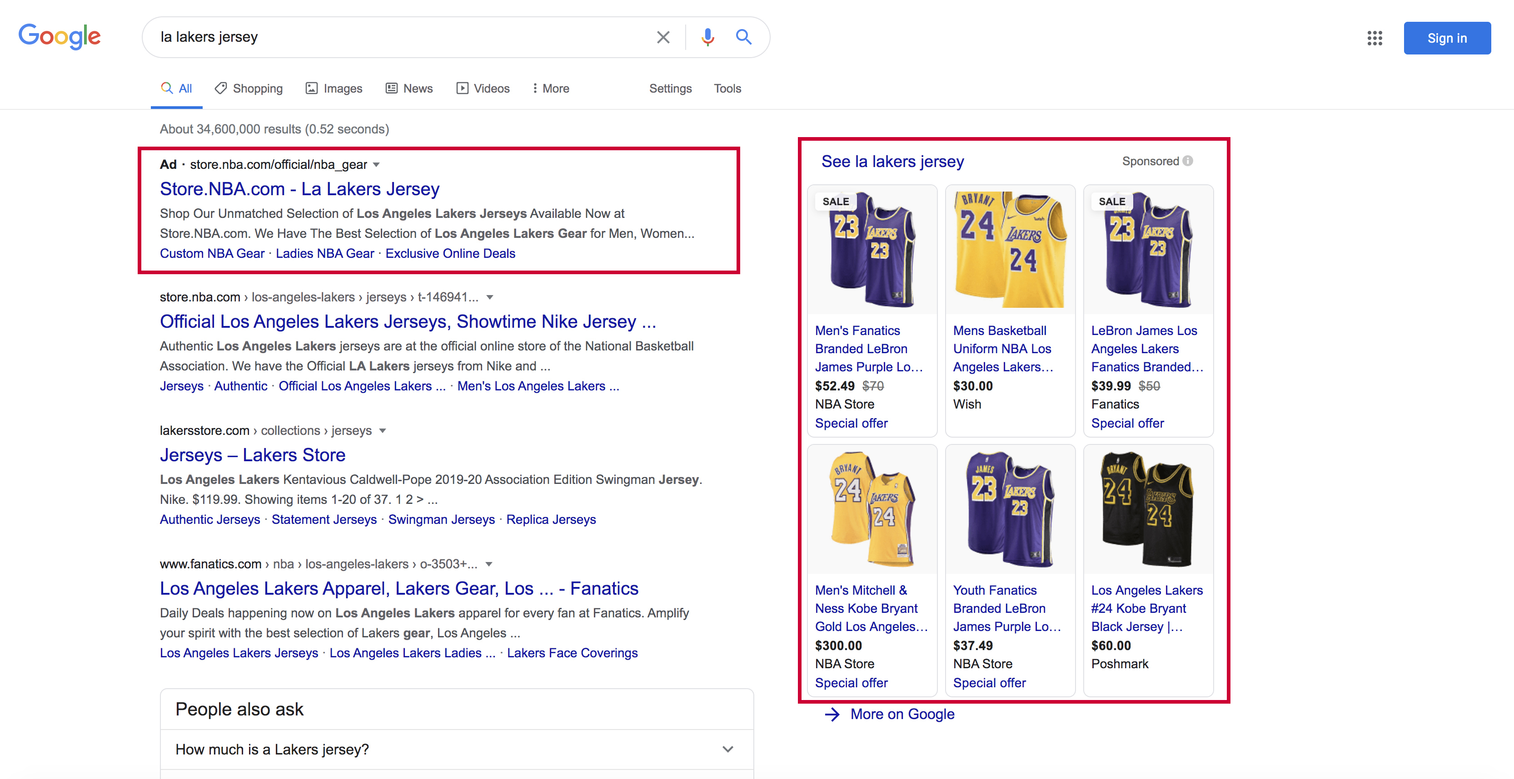1514x779 pixels.
Task: Click the See la lakers jersey heading
Action: [892, 162]
